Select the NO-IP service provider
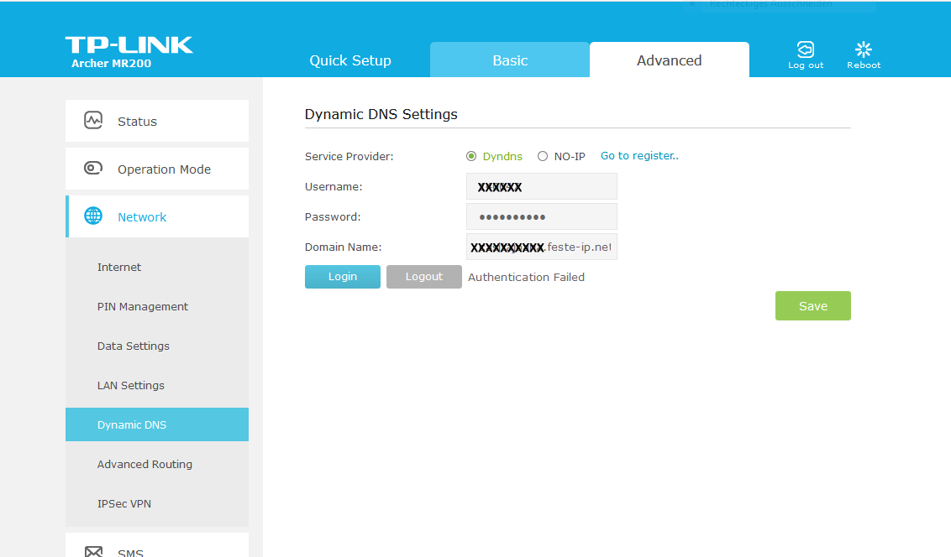Viewport: 951px width, 557px height. 543,156
